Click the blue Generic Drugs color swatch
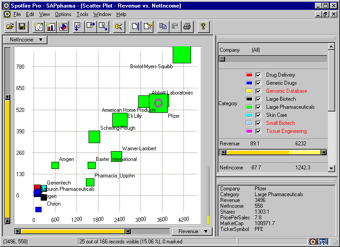Image resolution: width=340 pixels, height=247 pixels. point(249,83)
